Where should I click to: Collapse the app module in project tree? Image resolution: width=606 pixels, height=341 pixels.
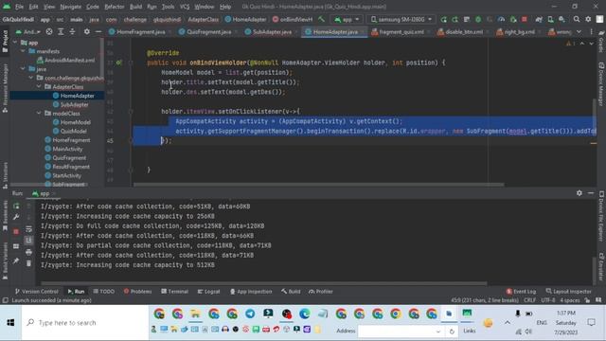click(15, 42)
